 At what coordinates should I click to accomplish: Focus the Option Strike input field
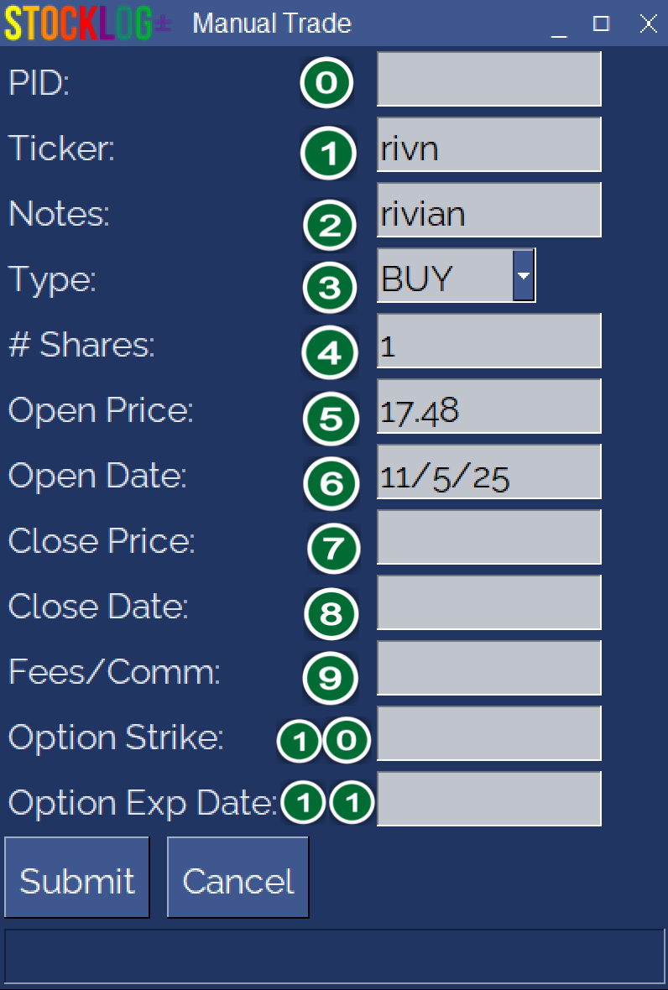click(488, 733)
